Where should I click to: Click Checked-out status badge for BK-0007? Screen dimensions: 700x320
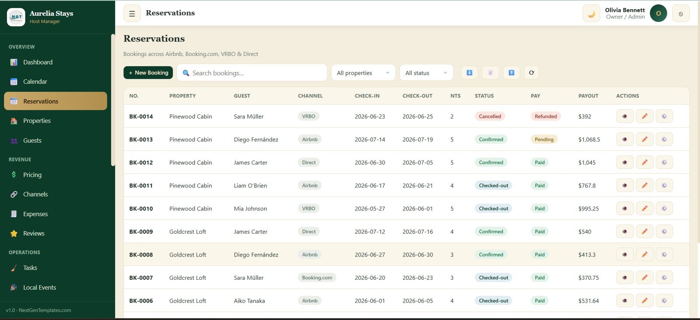tap(493, 278)
